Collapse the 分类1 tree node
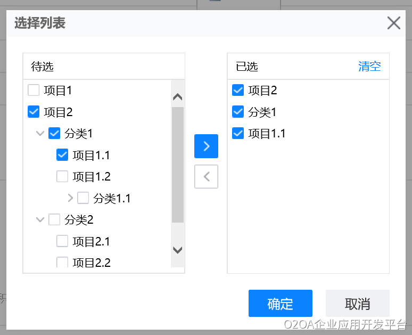Image resolution: width=412 pixels, height=335 pixels. click(x=40, y=134)
